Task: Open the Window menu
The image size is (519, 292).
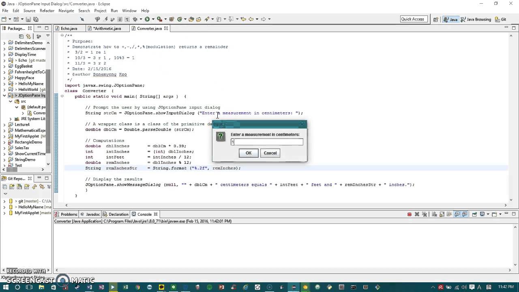Action: pyautogui.click(x=129, y=11)
